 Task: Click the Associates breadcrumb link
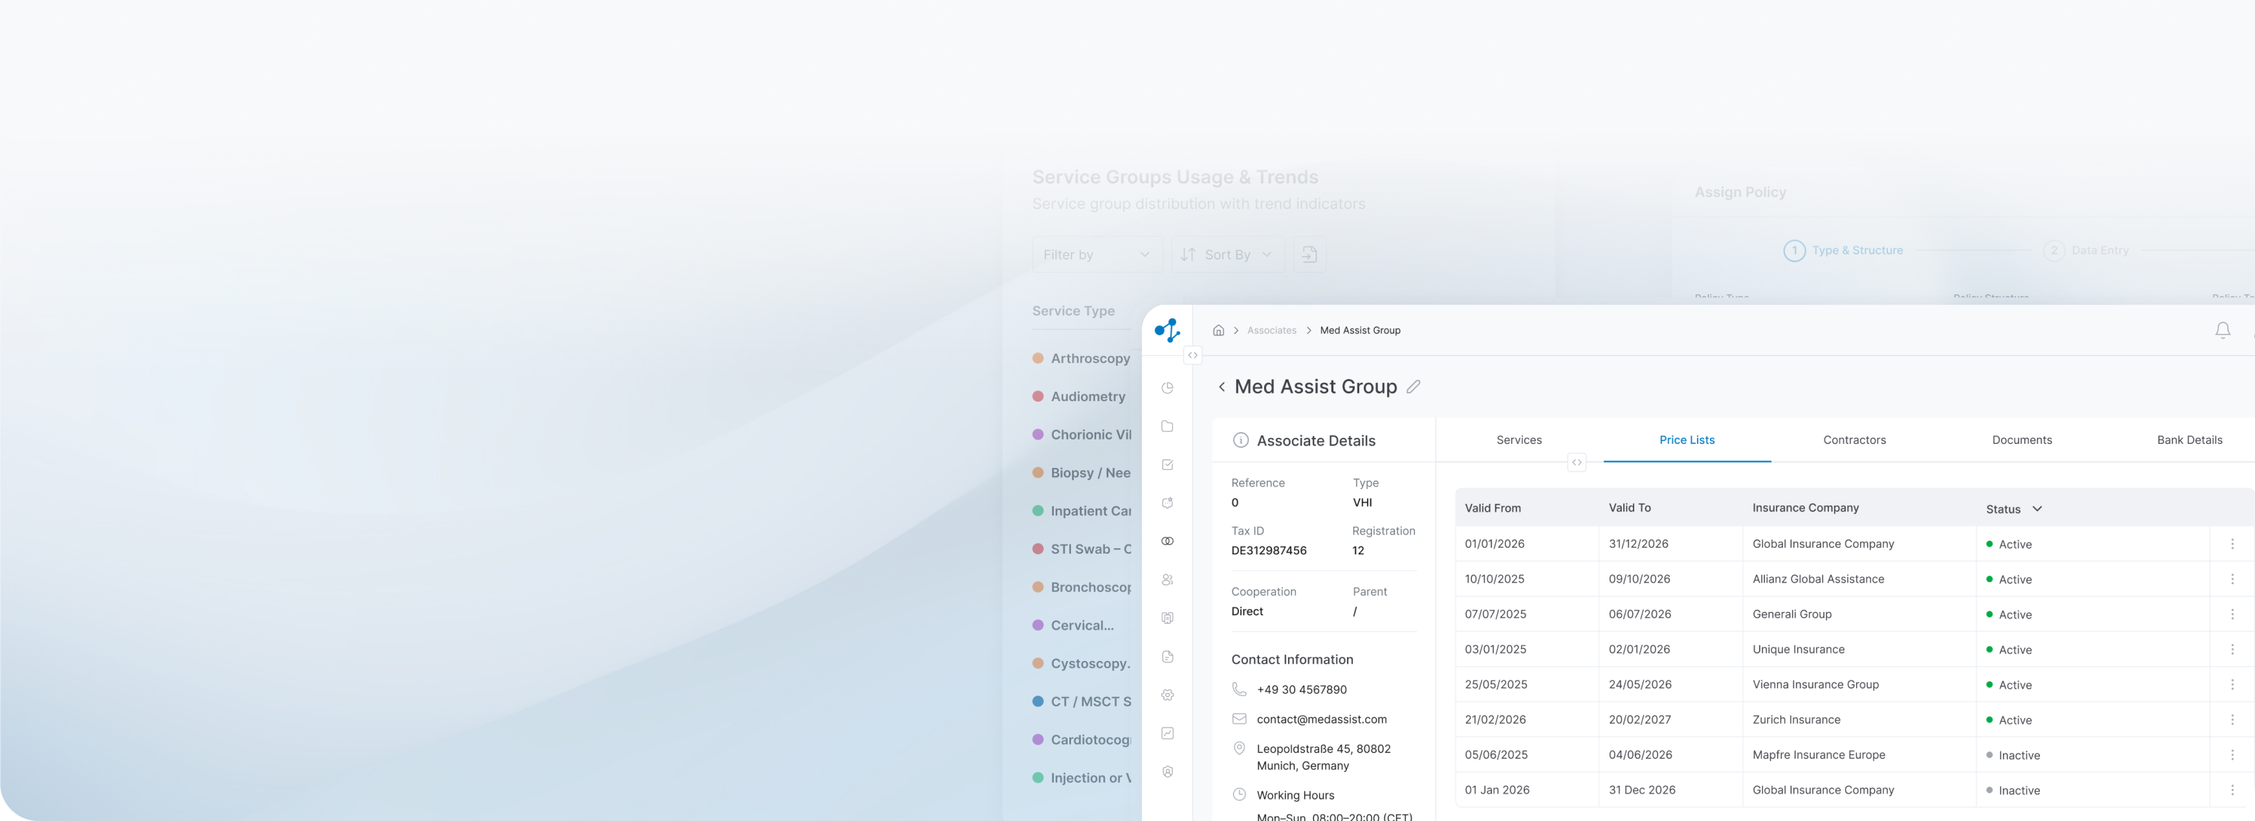1271,331
